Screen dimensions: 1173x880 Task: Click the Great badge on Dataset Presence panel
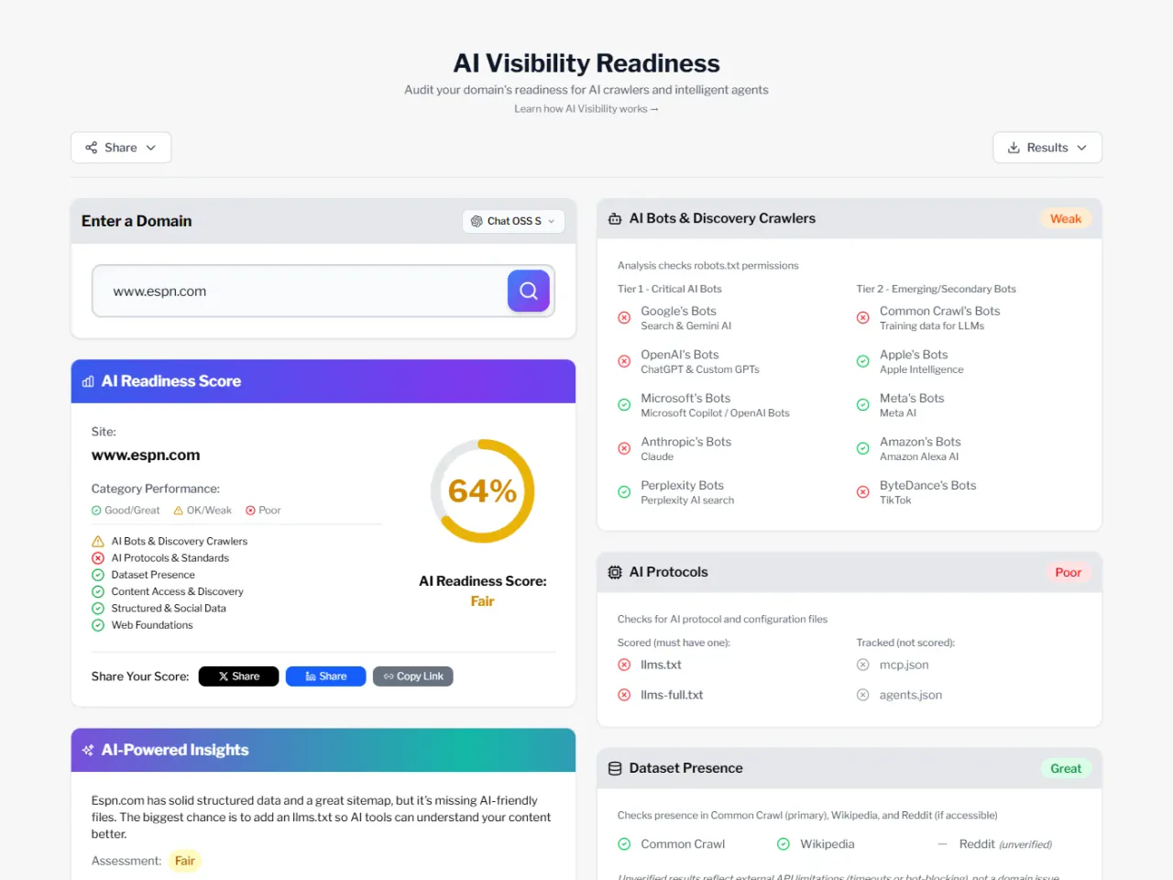pyautogui.click(x=1066, y=769)
